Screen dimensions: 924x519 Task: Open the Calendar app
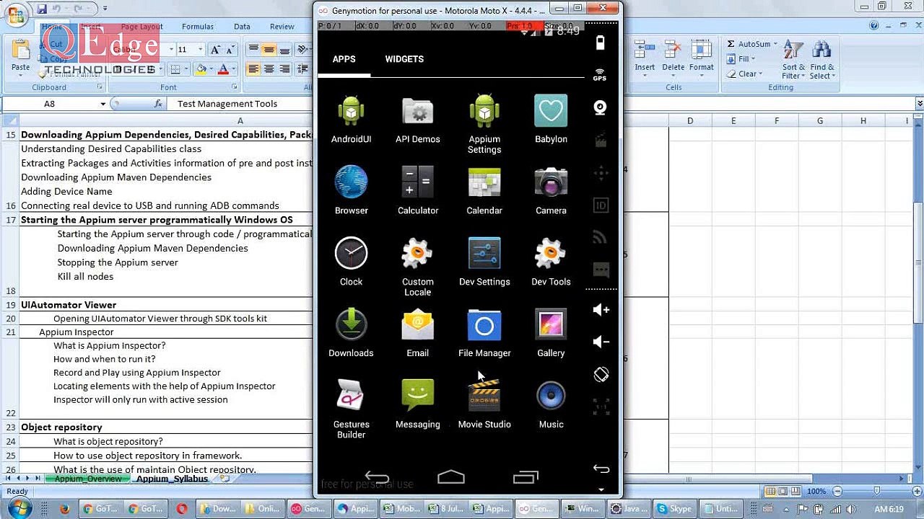tap(484, 190)
